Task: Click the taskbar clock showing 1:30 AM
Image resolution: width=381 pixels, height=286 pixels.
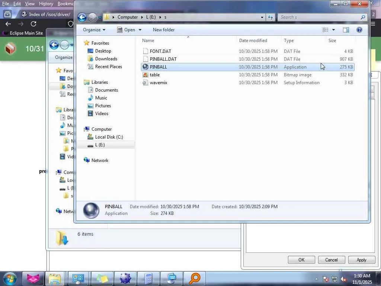Action: point(362,279)
